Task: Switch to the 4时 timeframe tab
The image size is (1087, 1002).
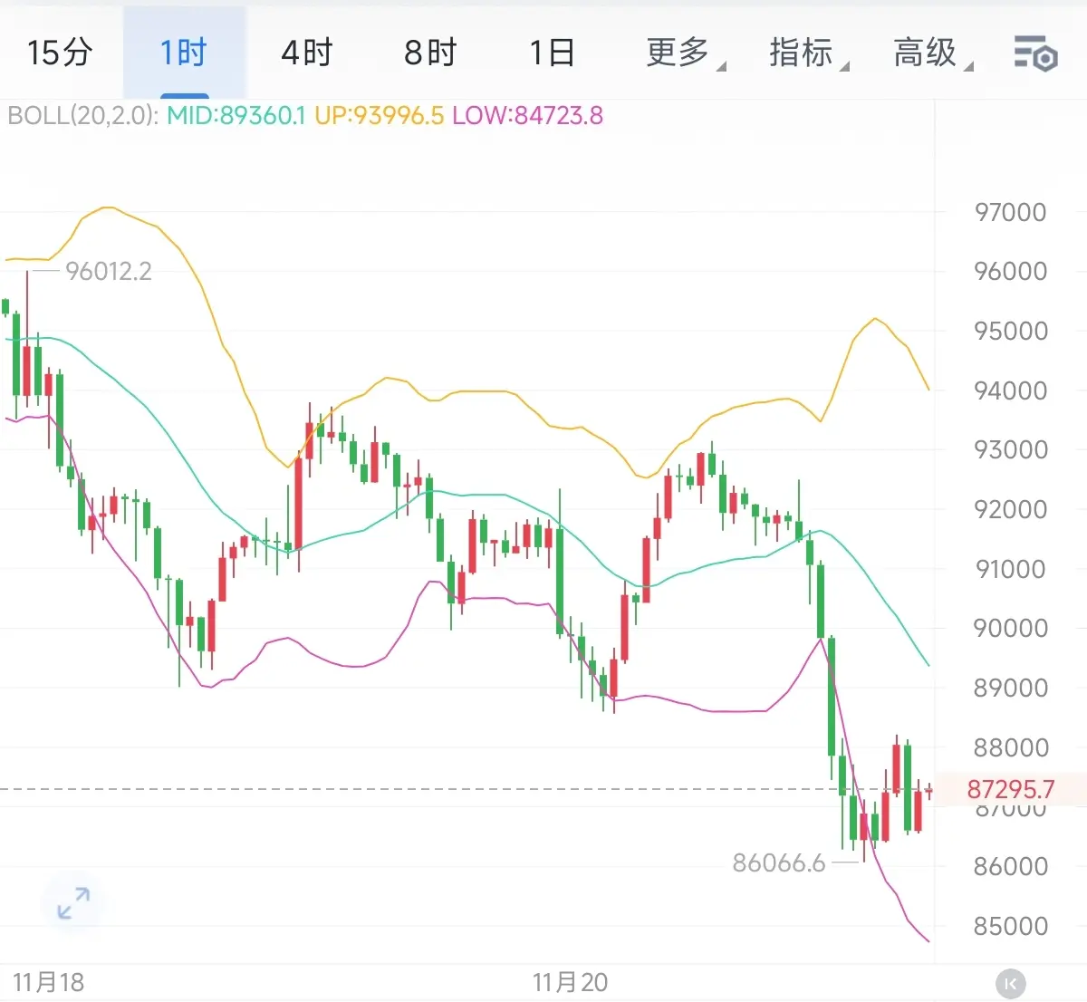Action: (x=307, y=53)
